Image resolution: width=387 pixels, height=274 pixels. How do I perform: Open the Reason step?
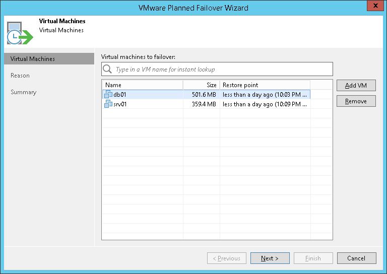[20, 76]
